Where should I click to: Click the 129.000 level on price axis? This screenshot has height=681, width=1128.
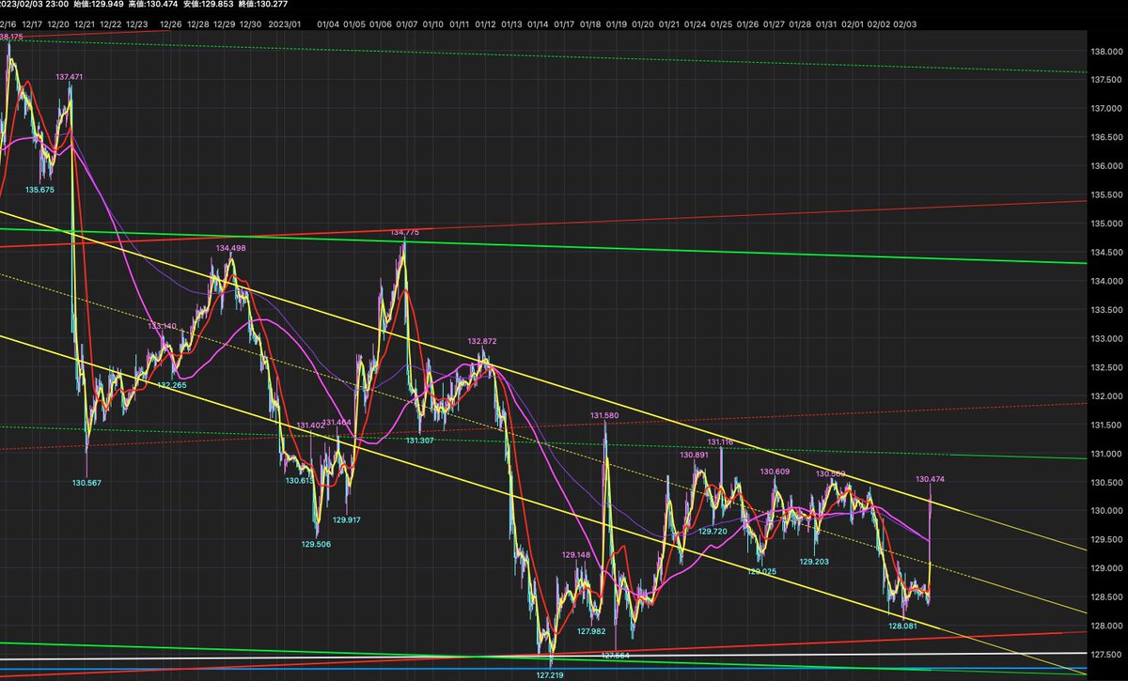pos(1106,568)
